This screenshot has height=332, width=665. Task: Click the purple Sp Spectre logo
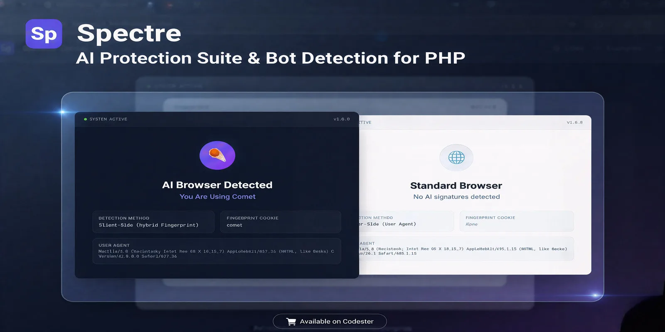pyautogui.click(x=44, y=34)
